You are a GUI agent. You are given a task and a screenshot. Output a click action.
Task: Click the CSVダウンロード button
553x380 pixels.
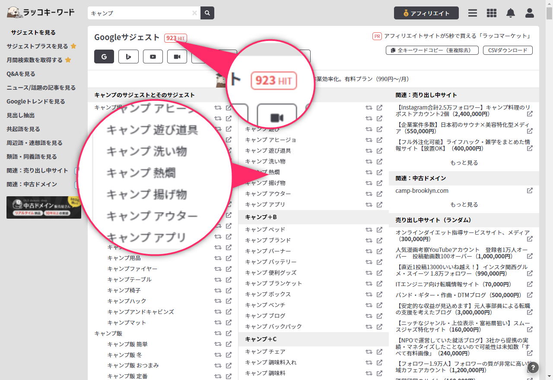coord(508,50)
